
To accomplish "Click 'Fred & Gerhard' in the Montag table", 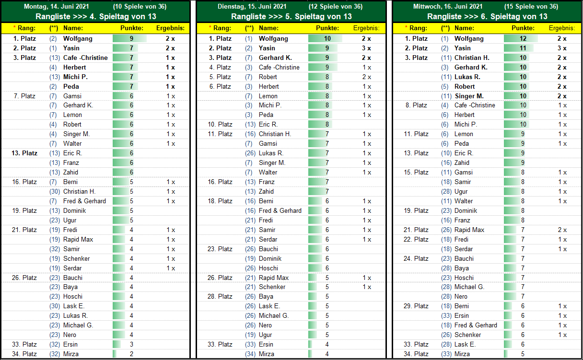I will [84, 201].
